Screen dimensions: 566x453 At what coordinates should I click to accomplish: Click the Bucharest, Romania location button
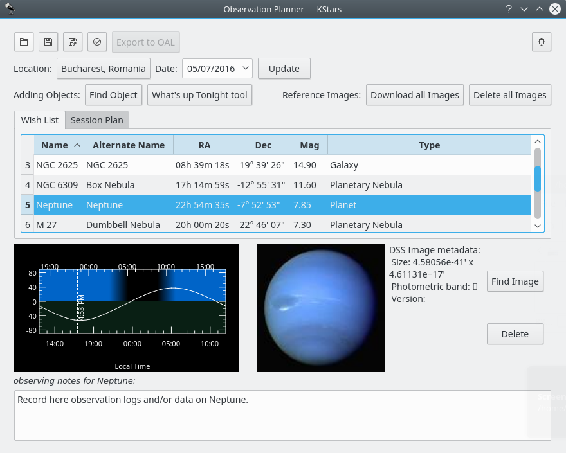[104, 69]
